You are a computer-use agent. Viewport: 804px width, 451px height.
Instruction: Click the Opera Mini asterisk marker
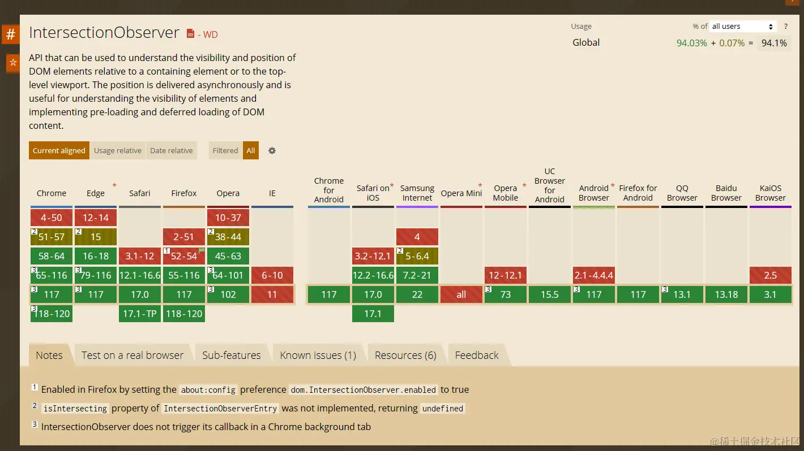tap(480, 185)
